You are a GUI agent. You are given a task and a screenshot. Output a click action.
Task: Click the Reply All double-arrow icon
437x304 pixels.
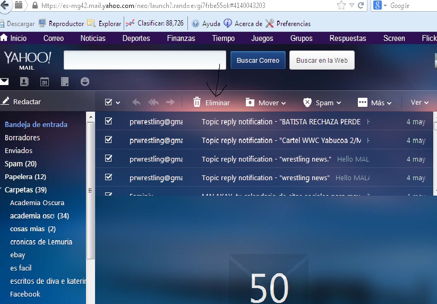[153, 103]
